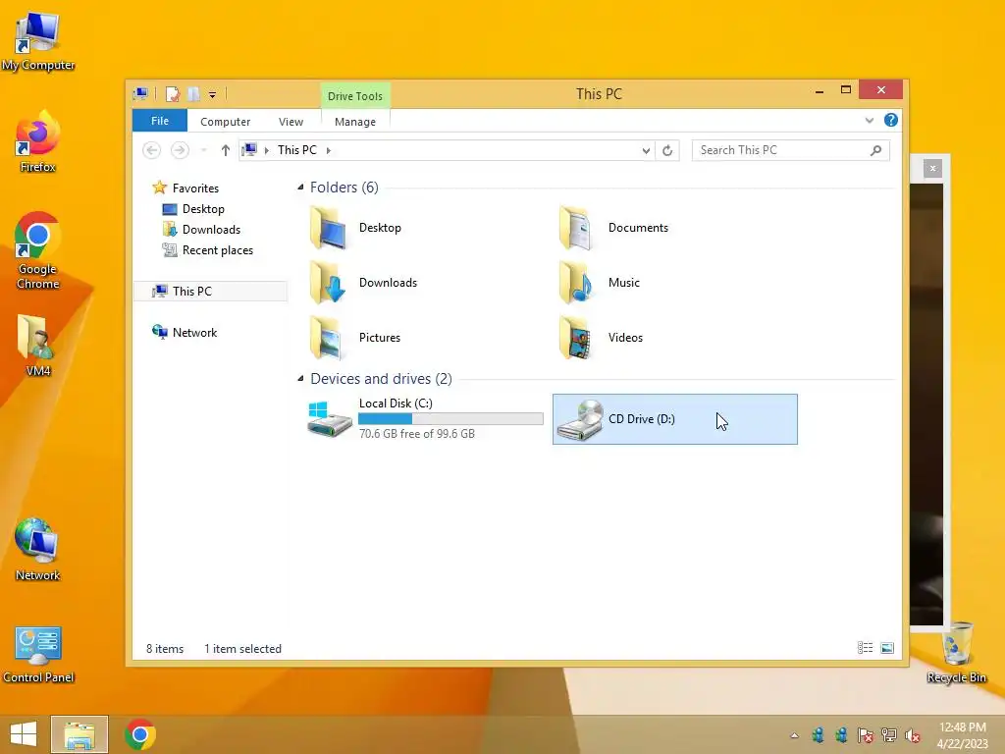This screenshot has height=754, width=1005.
Task: Open Control Panel desktop icon
Action: click(38, 654)
